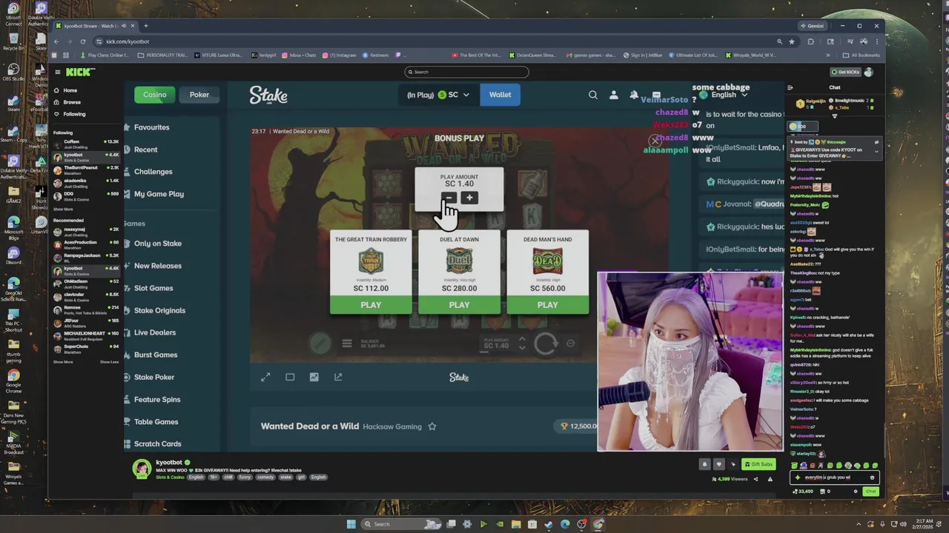Select New Releases in Stake sidebar
949x533 pixels.
157,266
